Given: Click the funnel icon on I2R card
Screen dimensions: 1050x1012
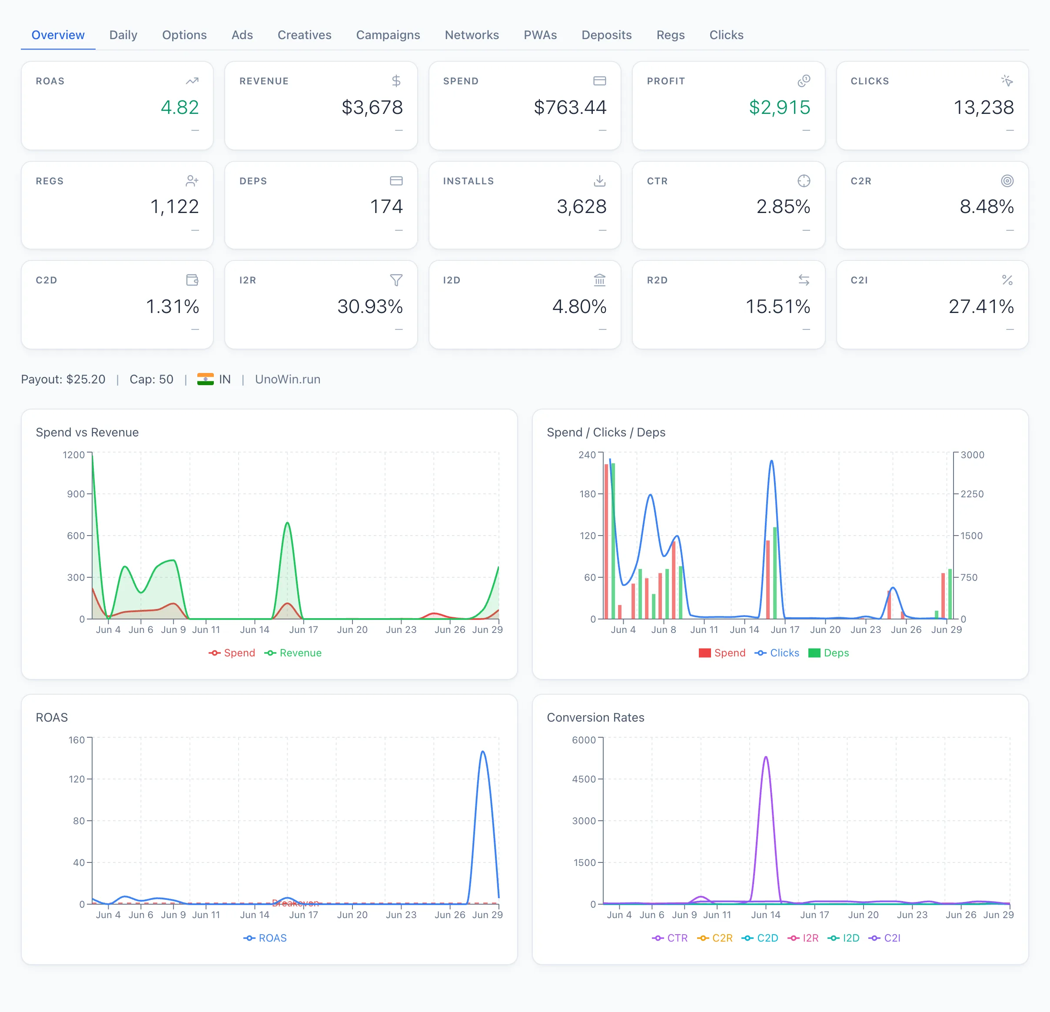Looking at the screenshot, I should coord(396,280).
